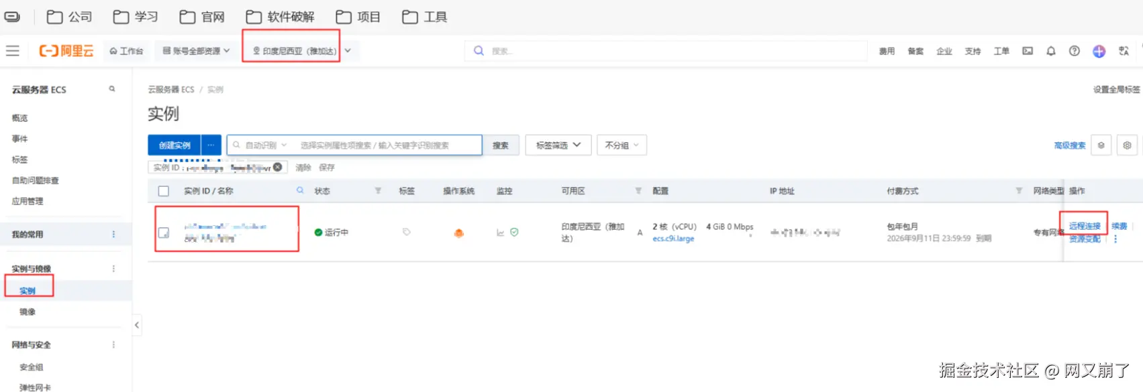The height and width of the screenshot is (392, 1143).
Task: Open the layered export icon button
Action: (1101, 145)
